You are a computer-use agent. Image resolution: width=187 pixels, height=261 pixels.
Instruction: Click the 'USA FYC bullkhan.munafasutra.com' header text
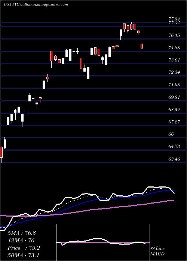click(36, 4)
